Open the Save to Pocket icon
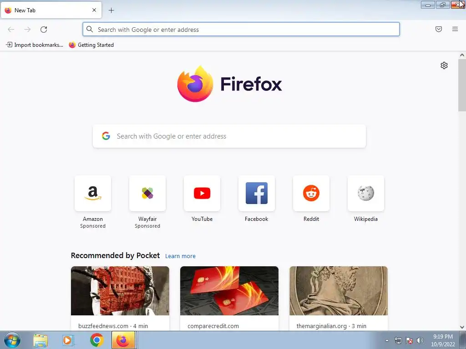Viewport: 466px width, 349px height. tap(439, 29)
